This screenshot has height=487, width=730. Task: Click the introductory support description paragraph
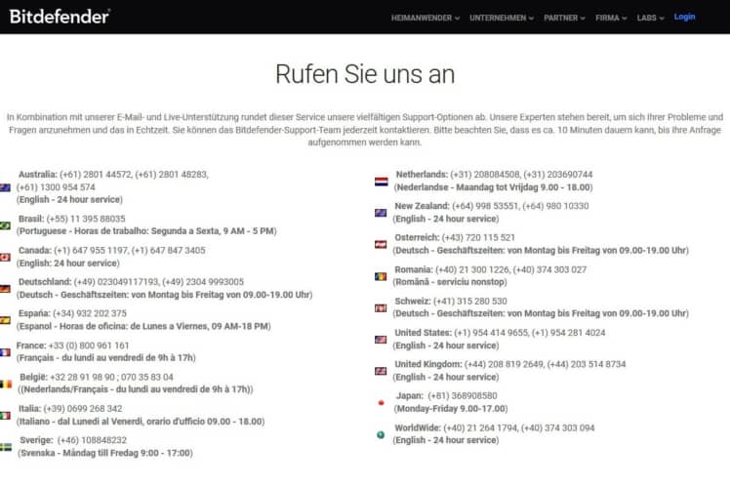point(365,130)
